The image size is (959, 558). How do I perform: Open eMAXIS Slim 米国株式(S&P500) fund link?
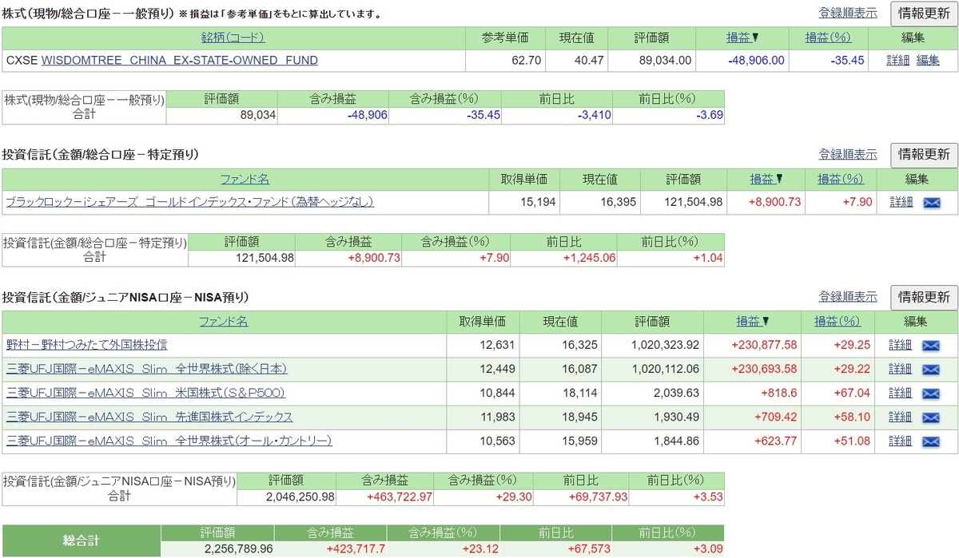[x=145, y=394]
